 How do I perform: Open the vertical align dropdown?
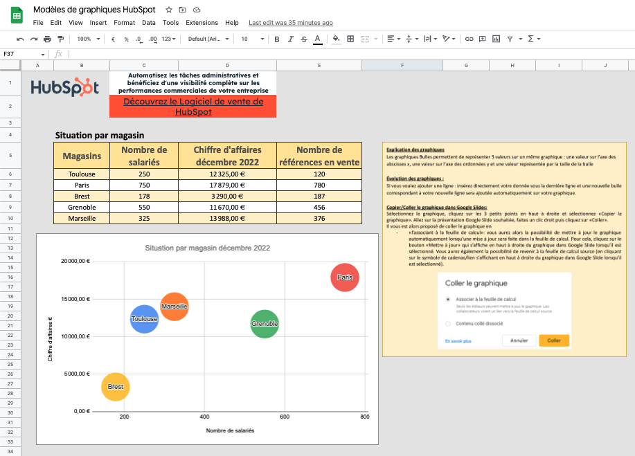point(412,39)
